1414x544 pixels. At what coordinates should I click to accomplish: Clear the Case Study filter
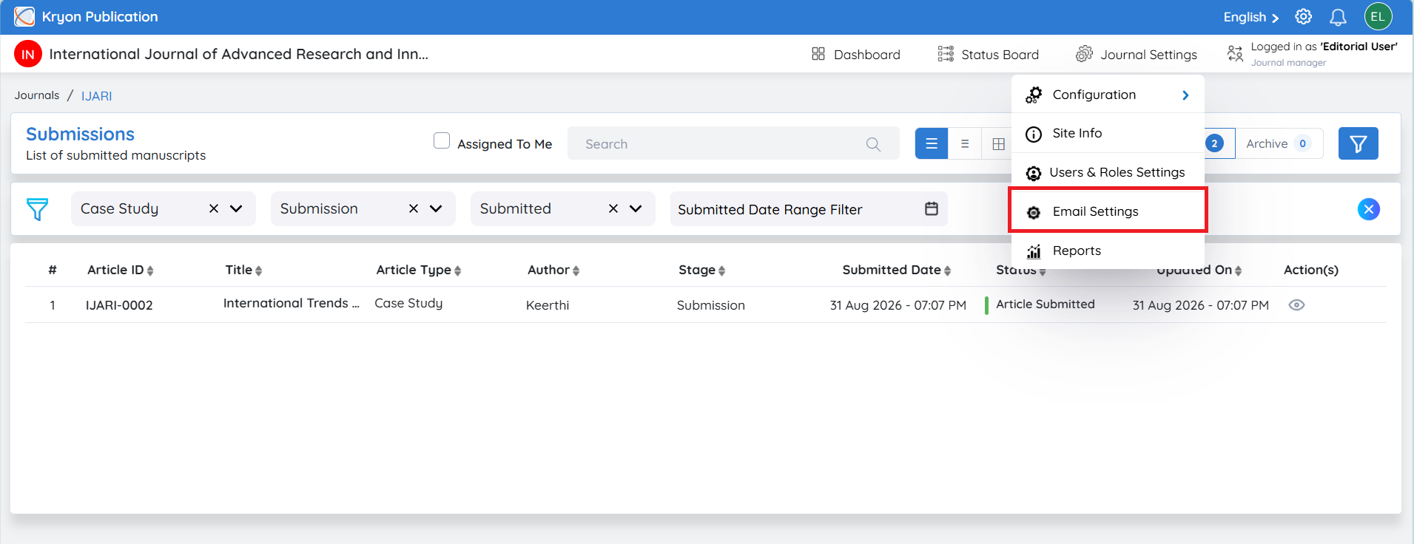pyautogui.click(x=214, y=208)
